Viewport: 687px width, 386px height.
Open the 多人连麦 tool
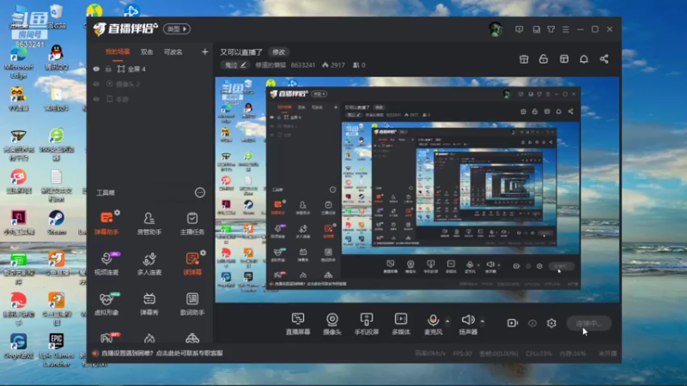tap(149, 263)
